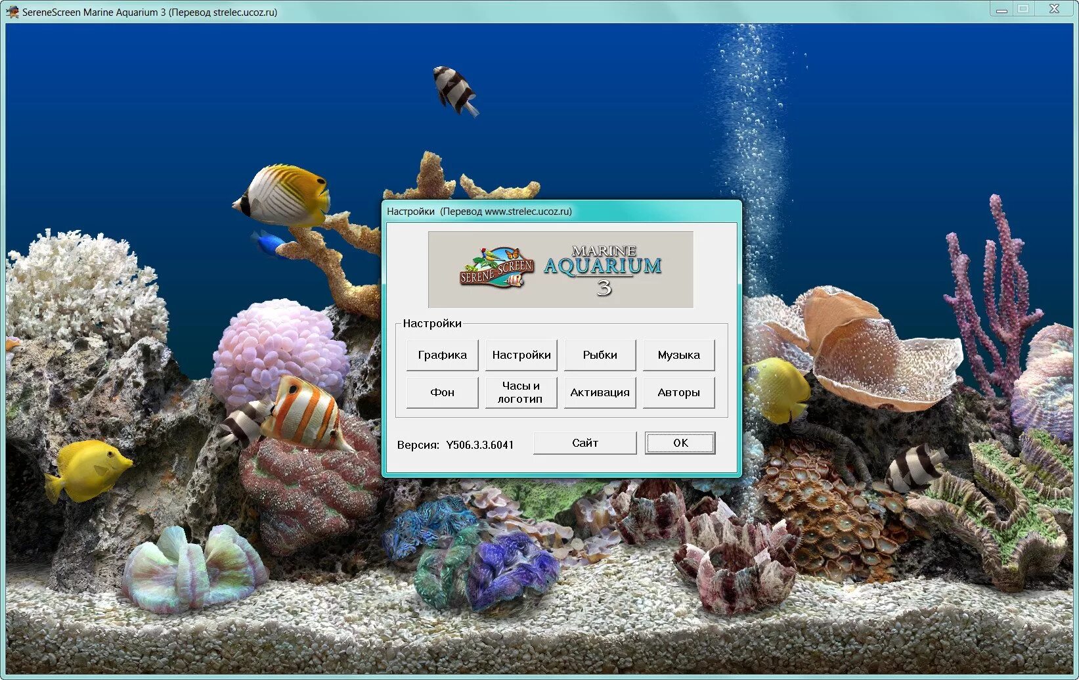Open the Фон background settings
The image size is (1079, 680).
442,392
